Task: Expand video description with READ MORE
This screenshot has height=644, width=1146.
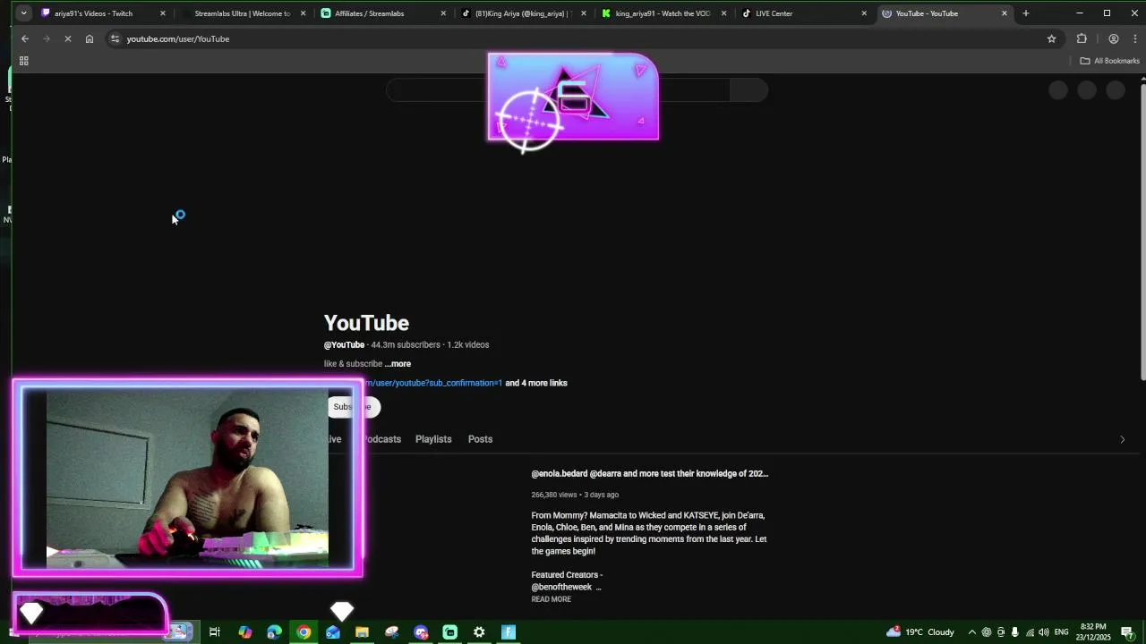Action: click(551, 599)
